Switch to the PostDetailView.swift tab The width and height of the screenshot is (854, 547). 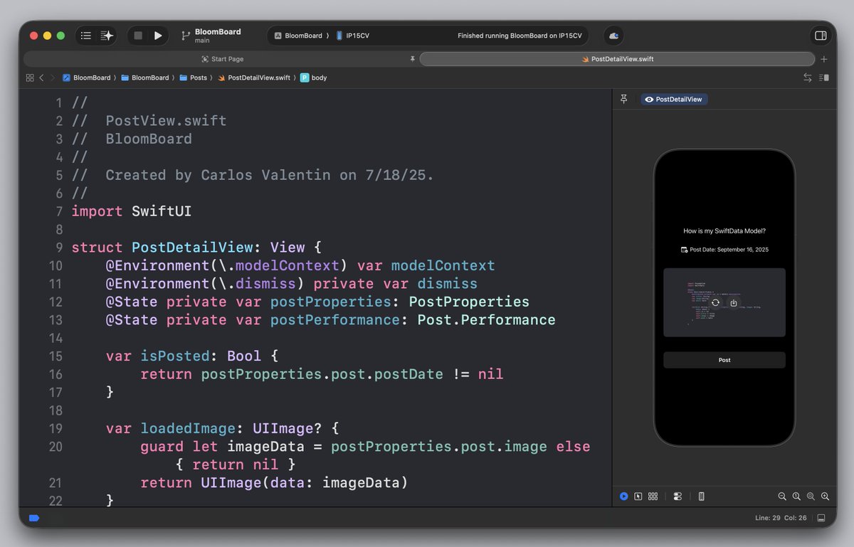pyautogui.click(x=617, y=59)
